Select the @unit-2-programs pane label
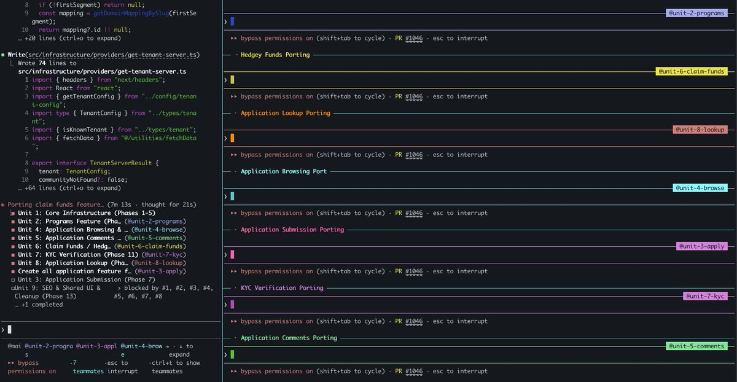Screen dimensions: 737x382 696,13
